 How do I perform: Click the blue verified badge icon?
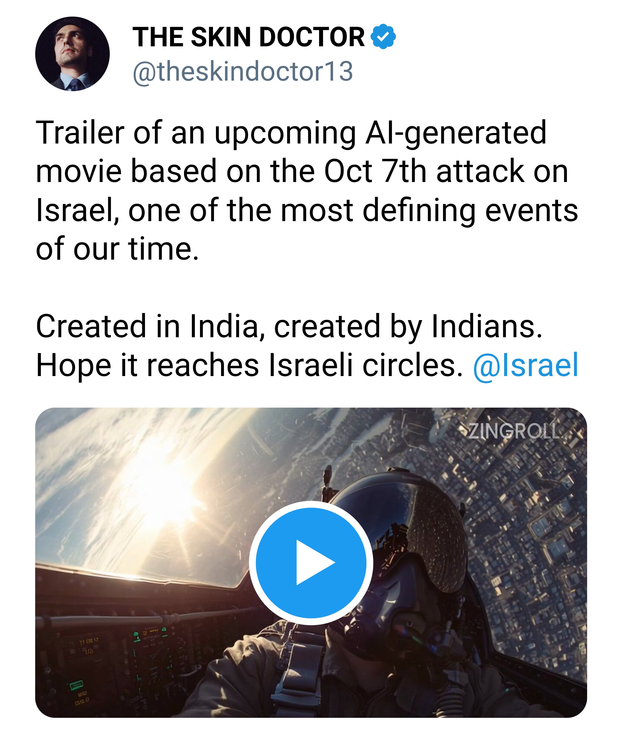click(x=383, y=36)
